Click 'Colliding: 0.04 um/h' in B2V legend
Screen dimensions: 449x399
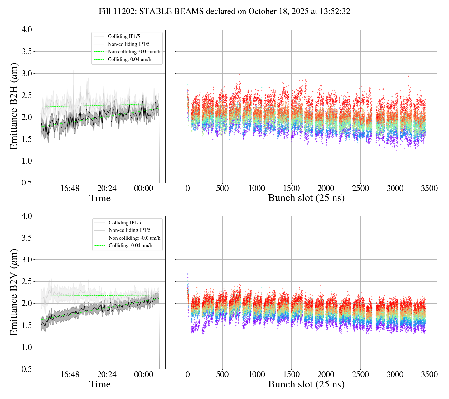point(130,246)
